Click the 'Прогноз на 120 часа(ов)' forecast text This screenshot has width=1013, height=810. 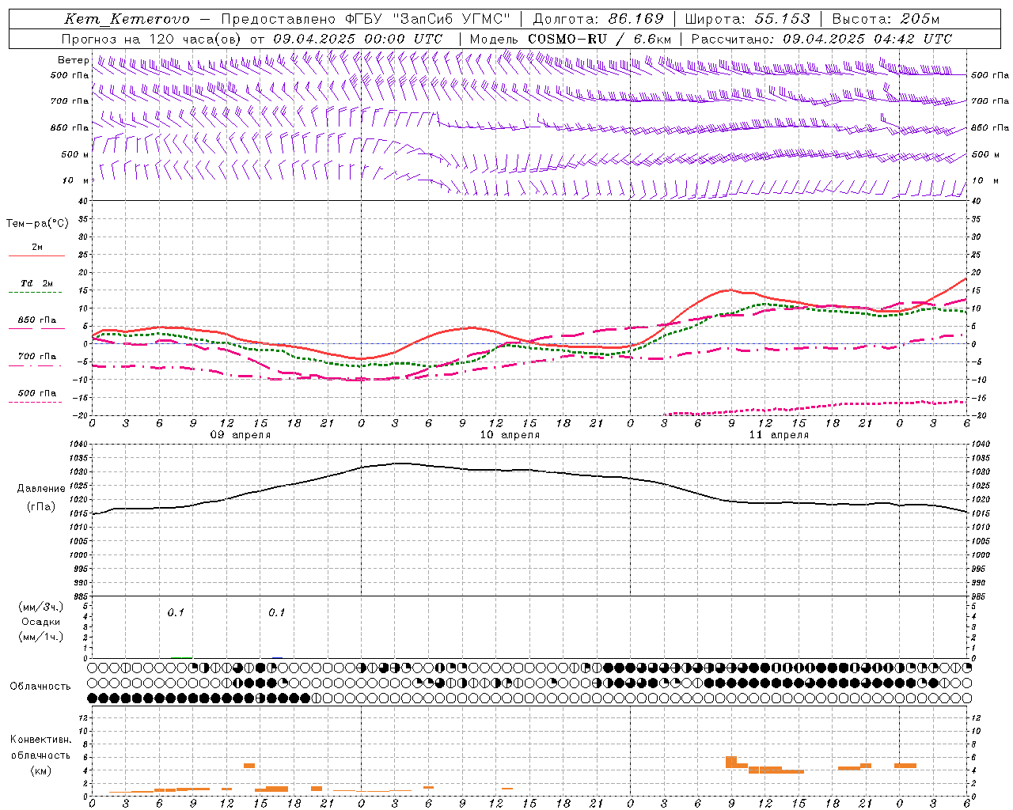pos(152,39)
